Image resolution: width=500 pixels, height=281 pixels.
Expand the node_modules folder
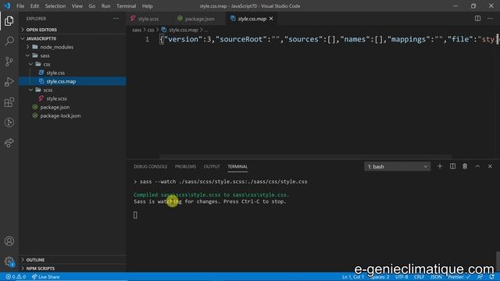click(x=56, y=47)
